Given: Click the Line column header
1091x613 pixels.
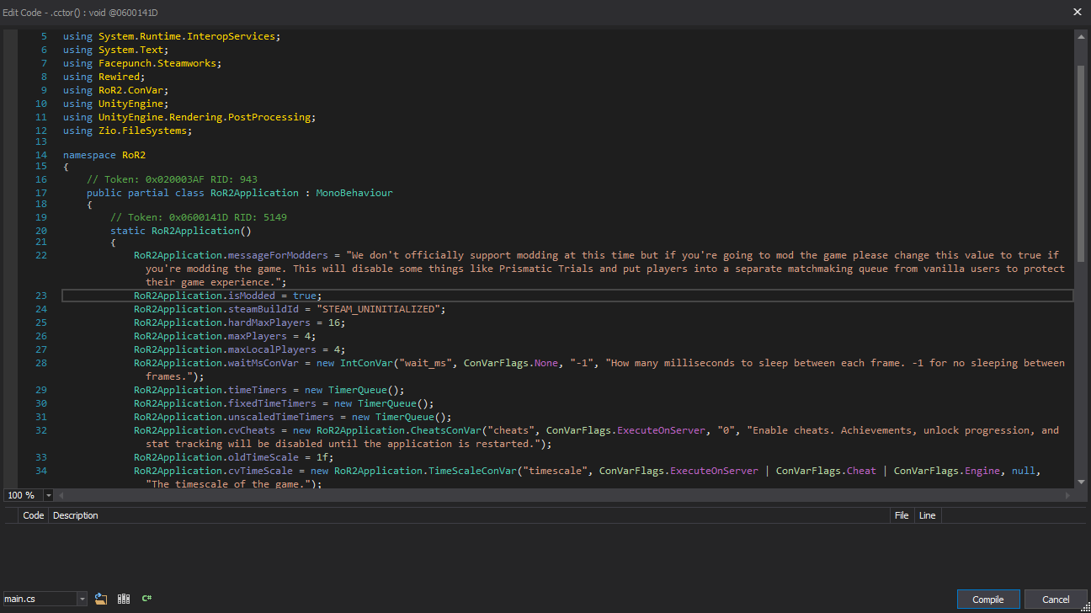Looking at the screenshot, I should pos(927,515).
